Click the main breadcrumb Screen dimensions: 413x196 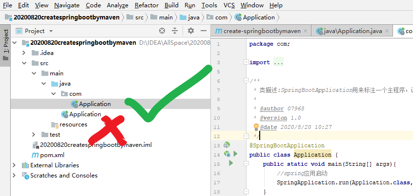(162, 18)
